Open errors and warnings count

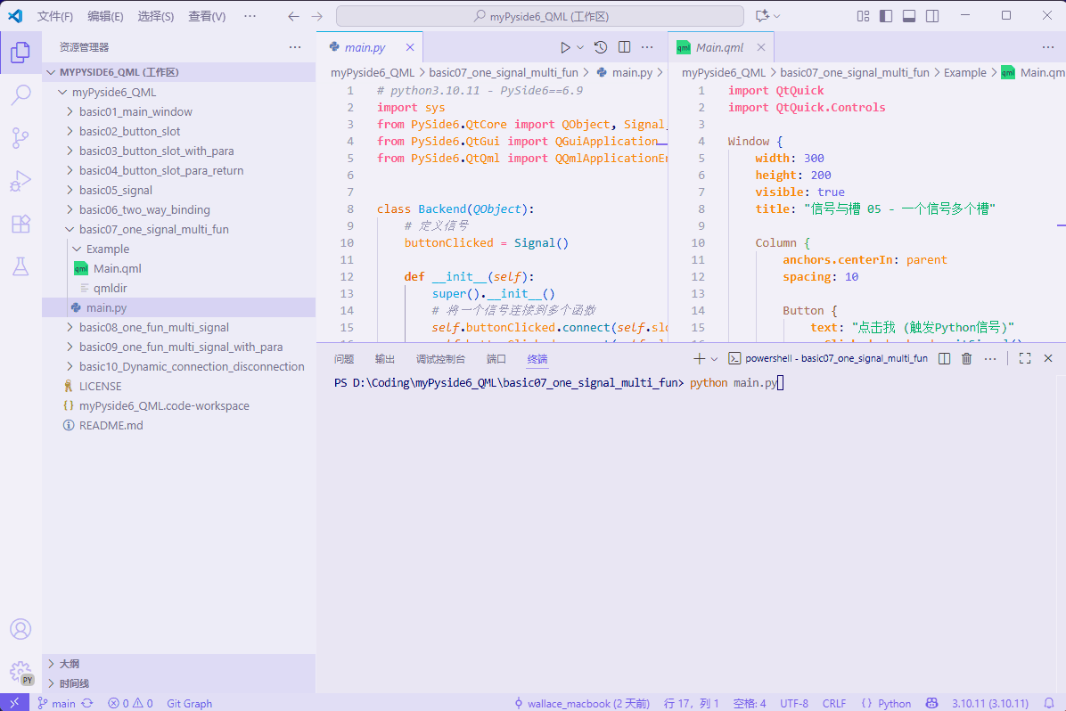click(x=130, y=704)
